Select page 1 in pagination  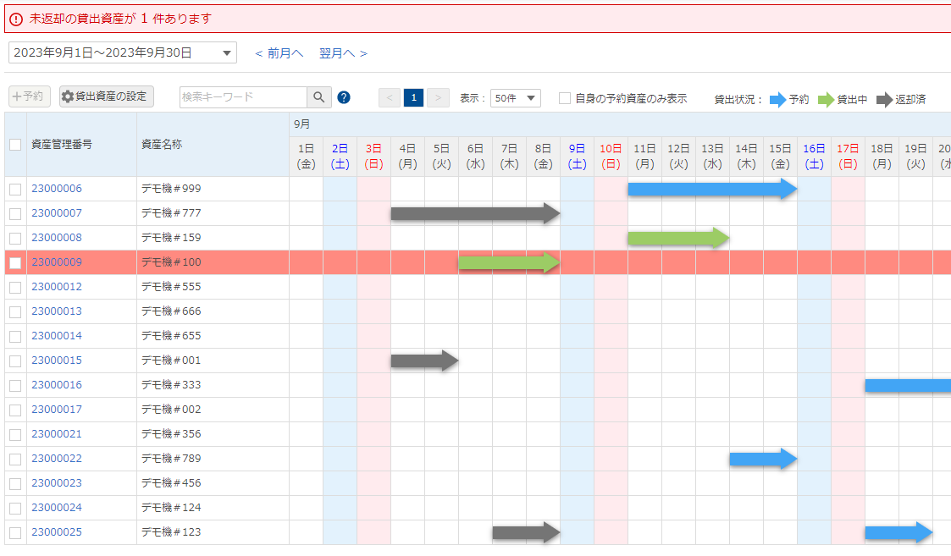[x=413, y=98]
